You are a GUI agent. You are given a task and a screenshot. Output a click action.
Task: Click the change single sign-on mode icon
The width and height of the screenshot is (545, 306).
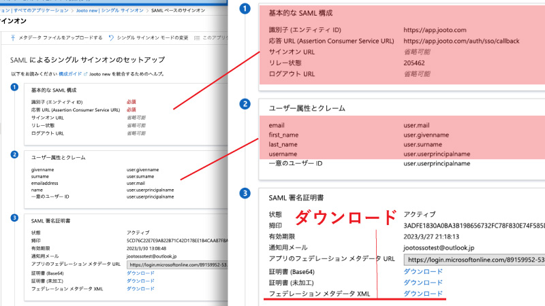pyautogui.click(x=112, y=37)
